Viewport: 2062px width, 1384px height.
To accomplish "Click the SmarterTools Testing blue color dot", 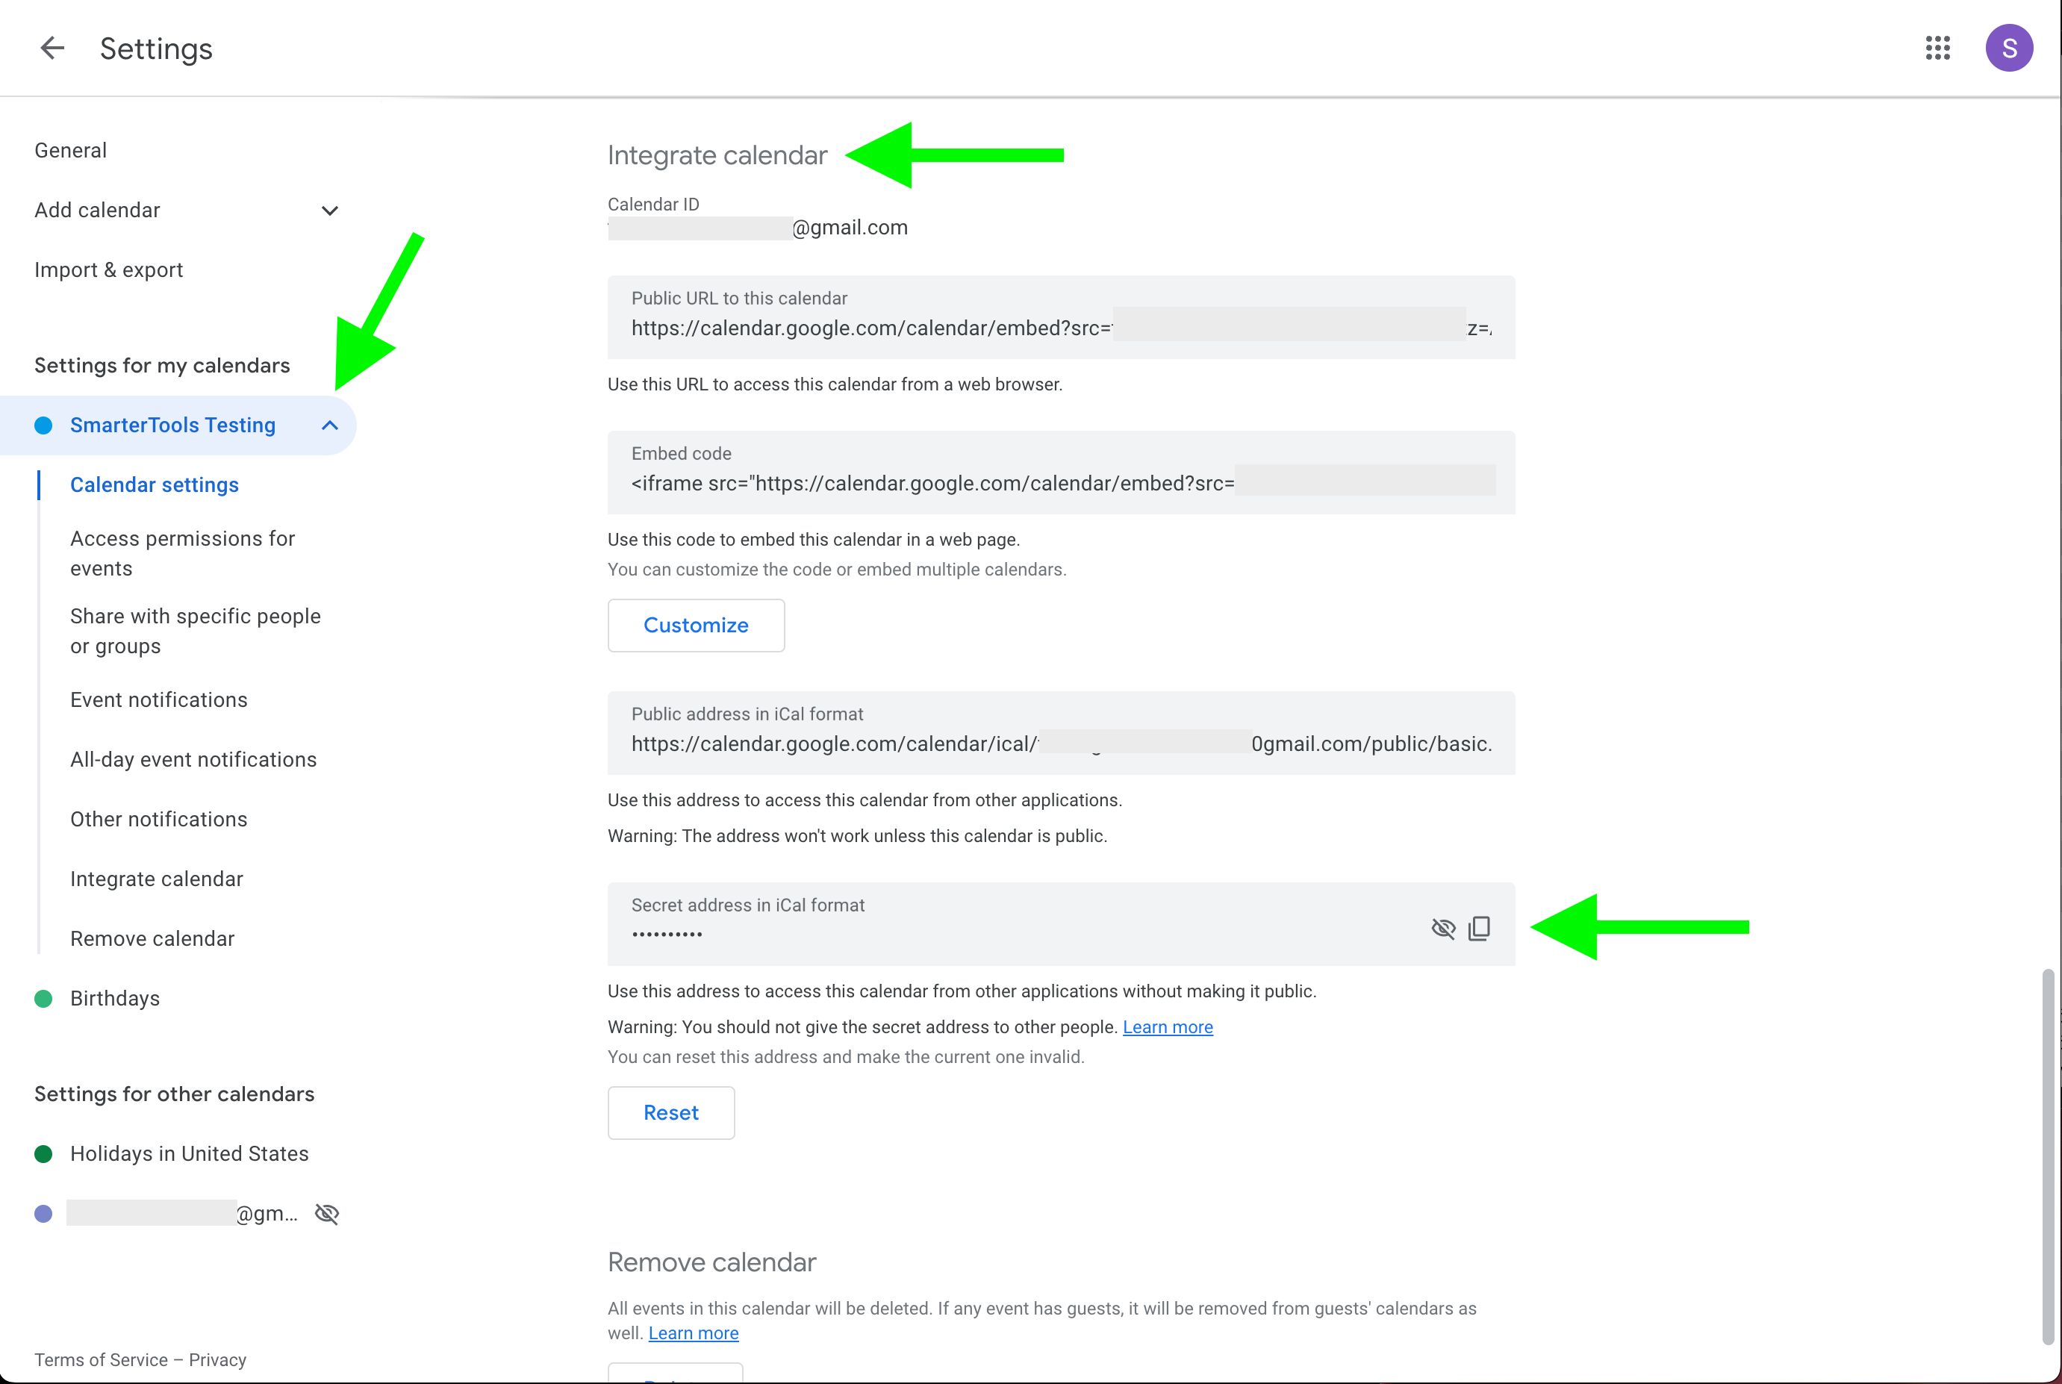I will tap(43, 426).
